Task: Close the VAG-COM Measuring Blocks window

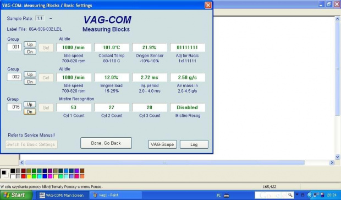Action: click(208, 5)
